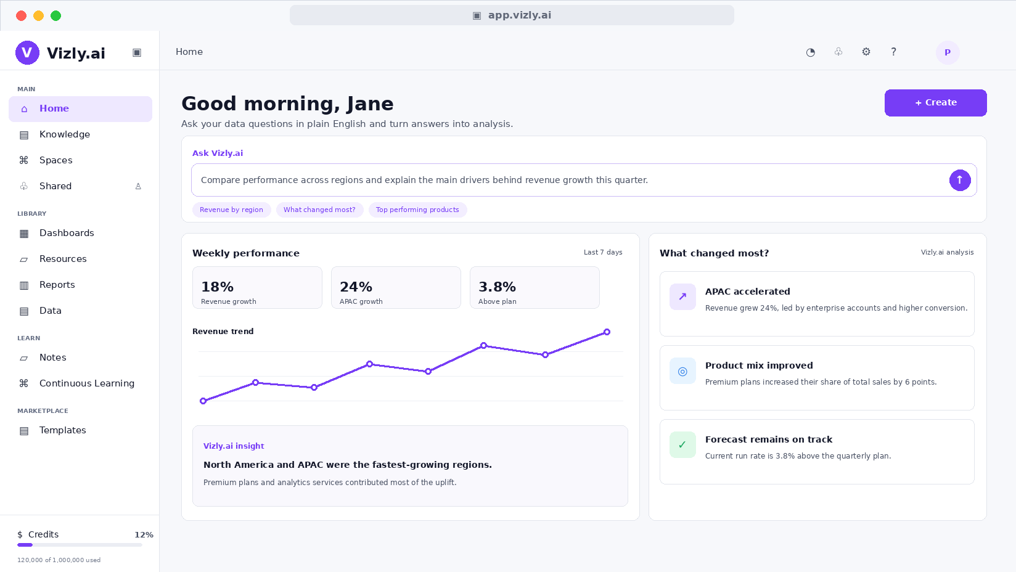
Task: Click the Product mix improved target icon
Action: click(682, 370)
